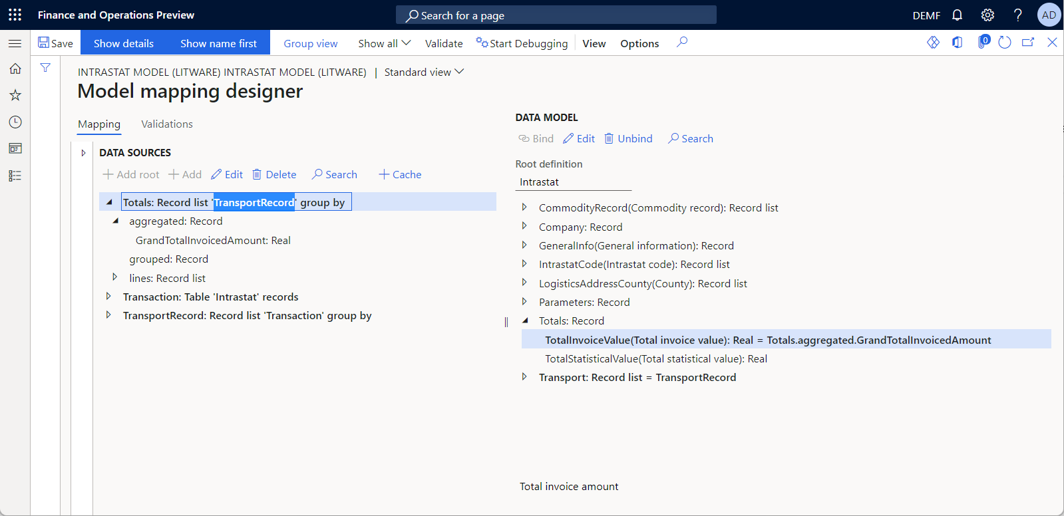Open the attachments icon with badge
The height and width of the screenshot is (516, 1064).
983,42
